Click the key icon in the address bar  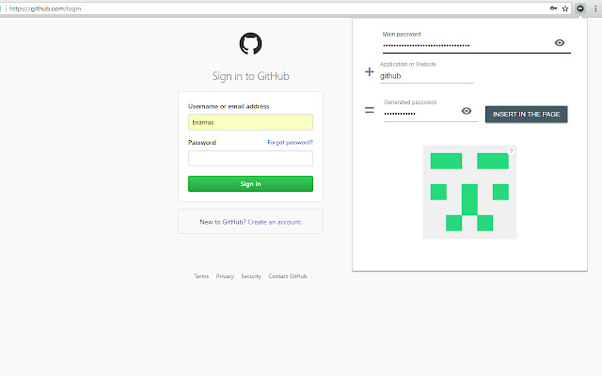click(x=553, y=8)
